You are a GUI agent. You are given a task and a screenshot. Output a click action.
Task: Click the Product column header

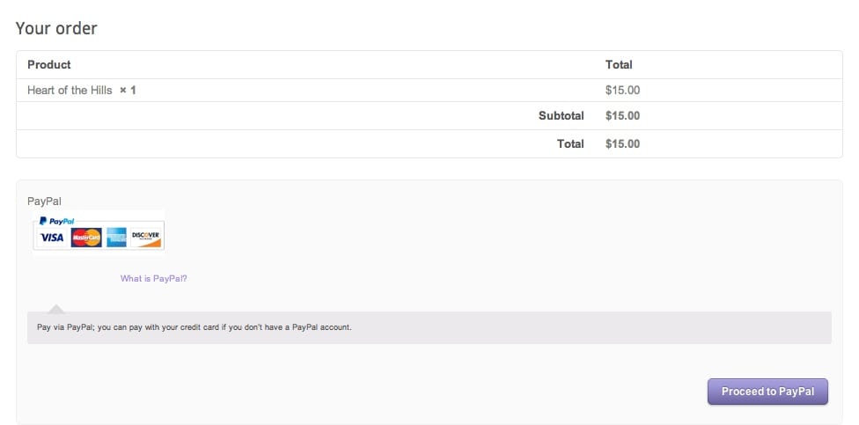(x=49, y=64)
